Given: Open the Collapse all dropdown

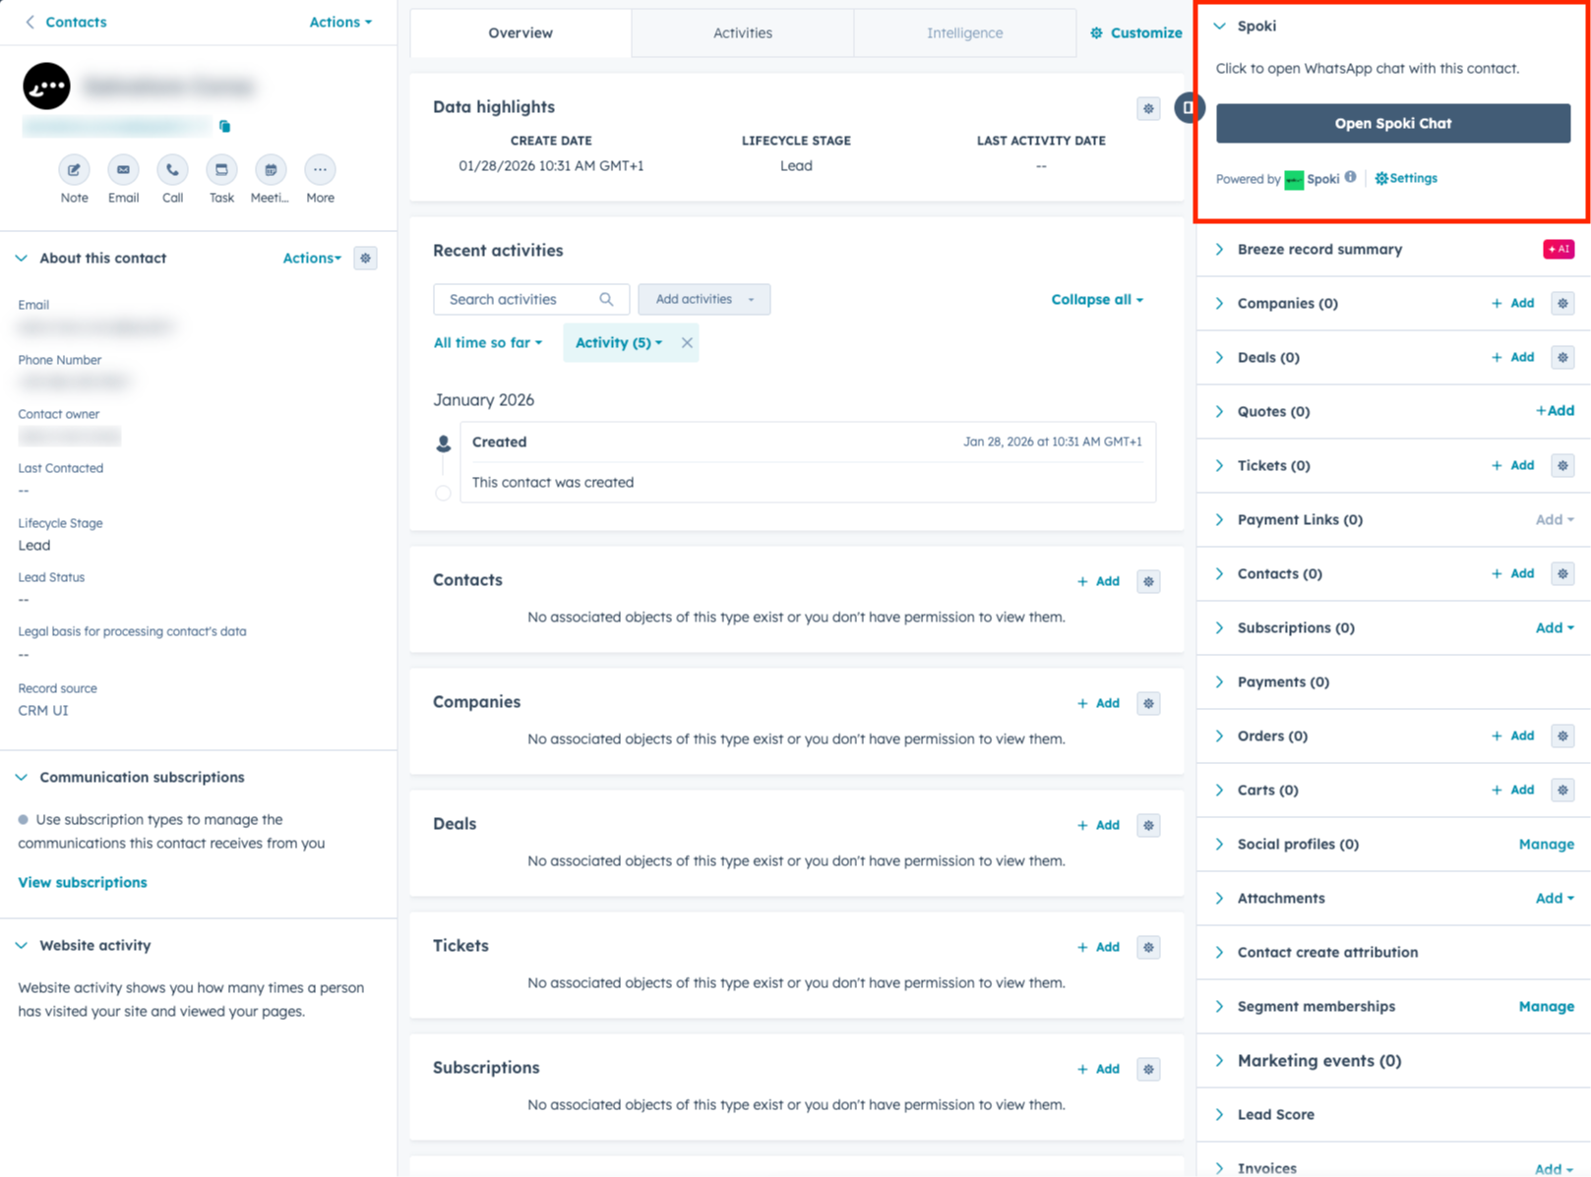Looking at the screenshot, I should [x=1096, y=299].
